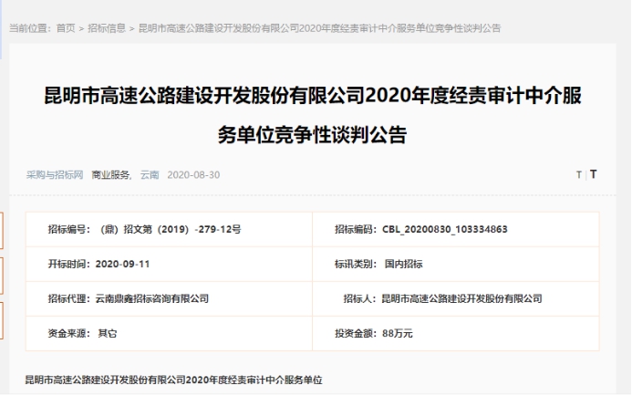Click the 招标编号 value (鼎) 招文第 (2019) -279-12号
632x396 pixels.
[168, 229]
